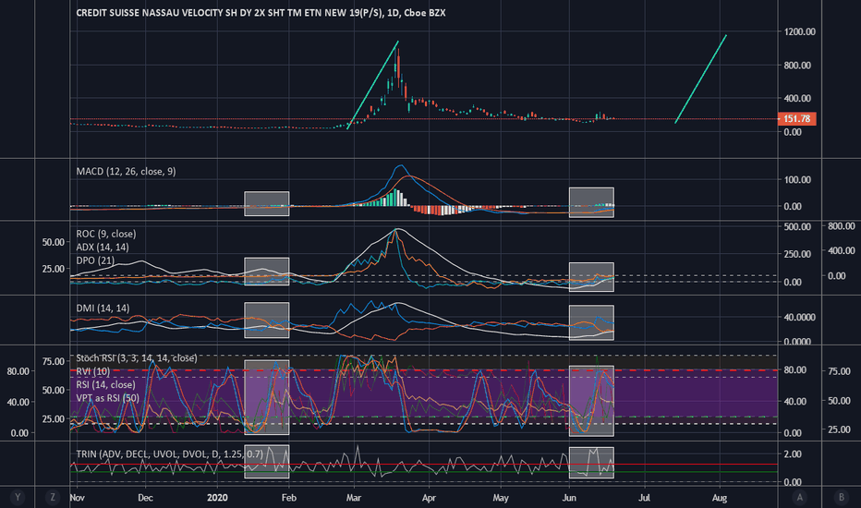Click the Z scale button at bottom left
Viewport: 861px width, 508px height.
[x=53, y=497]
